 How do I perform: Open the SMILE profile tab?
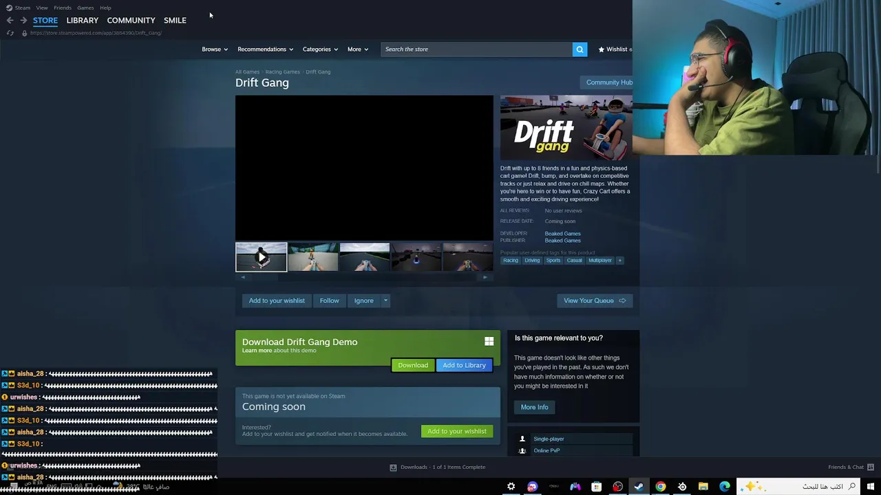[x=175, y=21]
